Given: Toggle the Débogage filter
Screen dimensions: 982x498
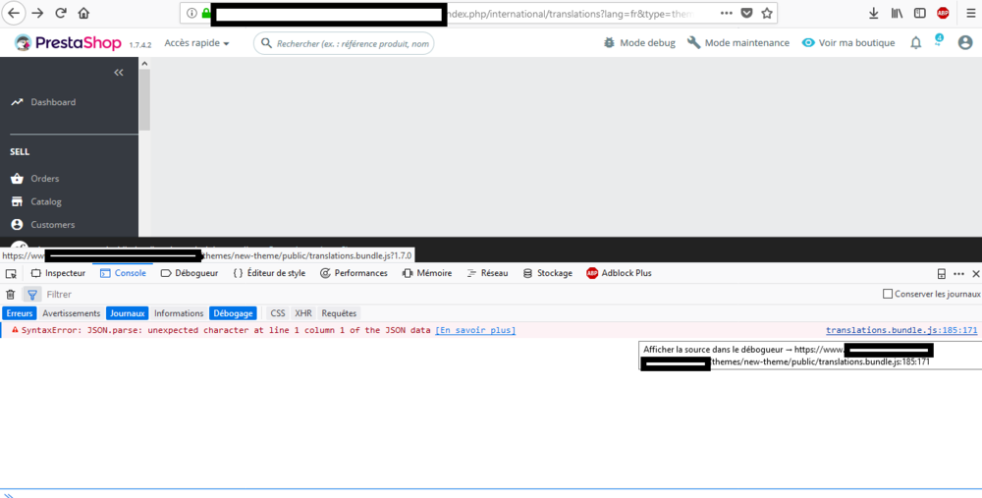Looking at the screenshot, I should (x=233, y=313).
